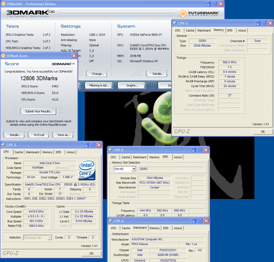This screenshot has width=274, height=262.
Task: Close the 3DMark Score dialog
Action: pyautogui.click(x=74, y=56)
